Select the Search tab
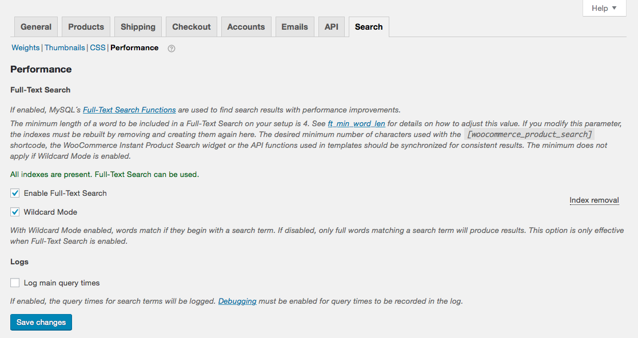638x338 pixels. coord(369,27)
